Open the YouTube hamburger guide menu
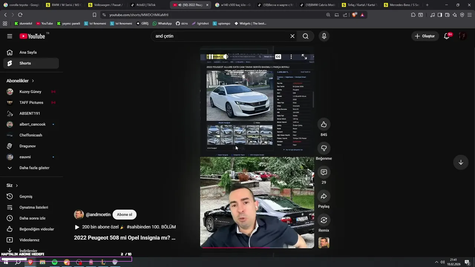475x267 pixels. pos(10,36)
